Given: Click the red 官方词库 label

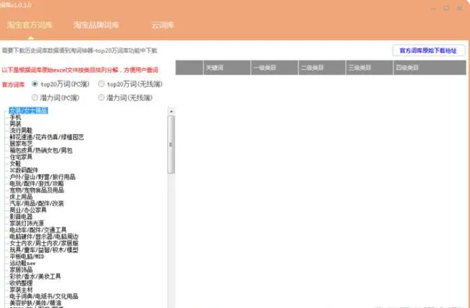Looking at the screenshot, I should coord(13,85).
